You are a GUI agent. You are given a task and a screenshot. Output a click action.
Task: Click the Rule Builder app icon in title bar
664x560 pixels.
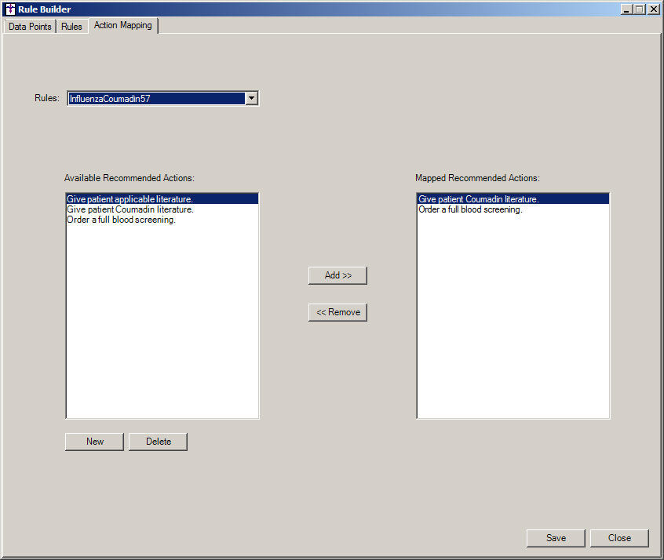click(9, 9)
